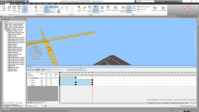
Task: Switch to the Animation ribbon tab
Action: [x=28, y=3]
